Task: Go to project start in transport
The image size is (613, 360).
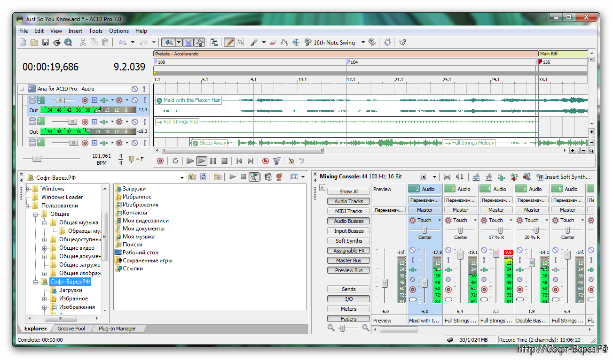Action: [x=239, y=161]
